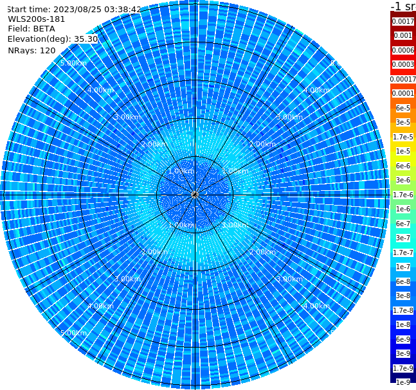This screenshot has width=416, height=390.
Task: Click the lower-left '2.00km' range label
Action: click(x=155, y=252)
